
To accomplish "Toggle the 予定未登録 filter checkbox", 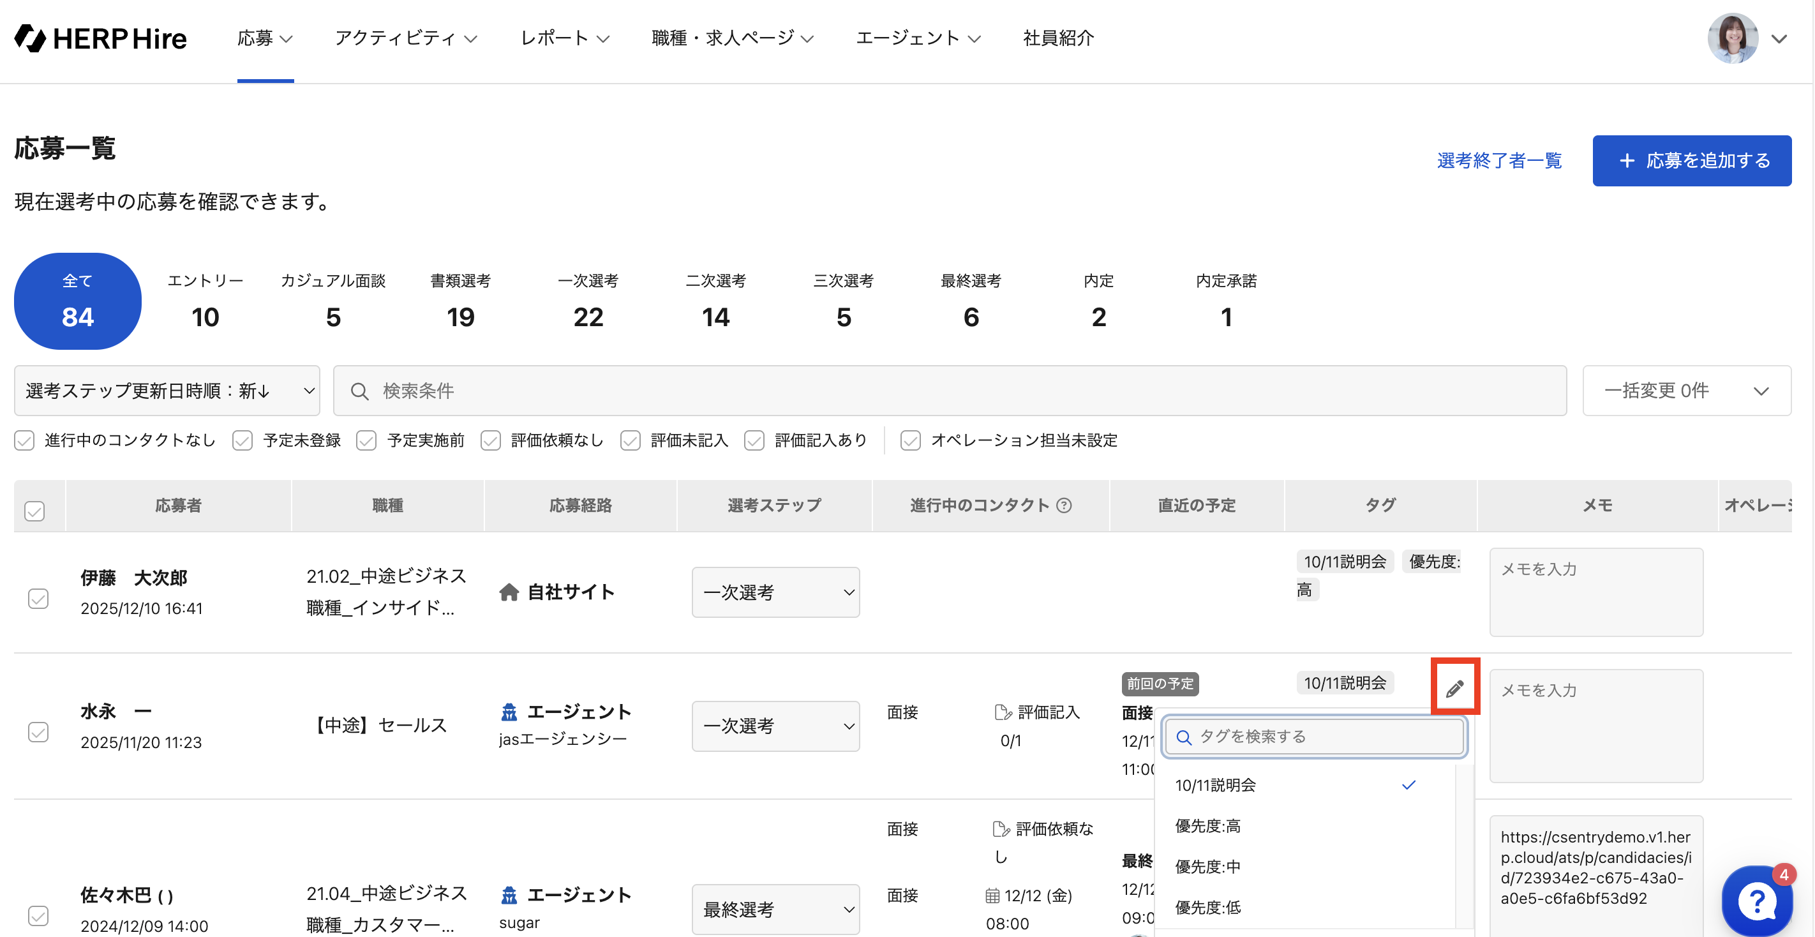I will tap(243, 440).
